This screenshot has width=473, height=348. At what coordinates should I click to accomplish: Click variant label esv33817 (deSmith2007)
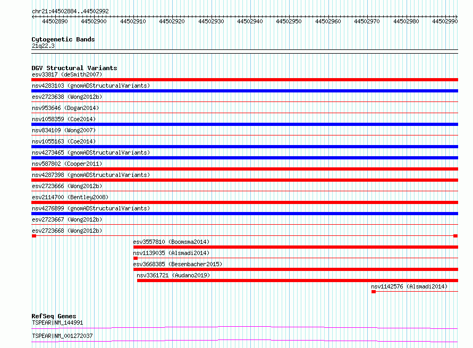pos(67,74)
